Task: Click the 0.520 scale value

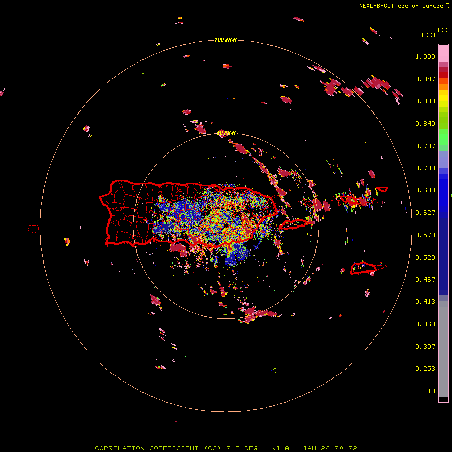Action: pos(425,258)
